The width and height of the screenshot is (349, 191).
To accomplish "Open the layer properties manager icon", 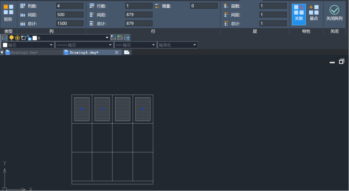I will [5, 38].
